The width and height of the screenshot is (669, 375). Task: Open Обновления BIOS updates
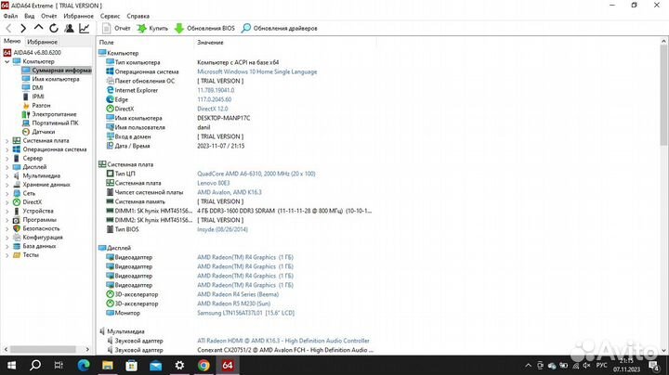click(204, 28)
